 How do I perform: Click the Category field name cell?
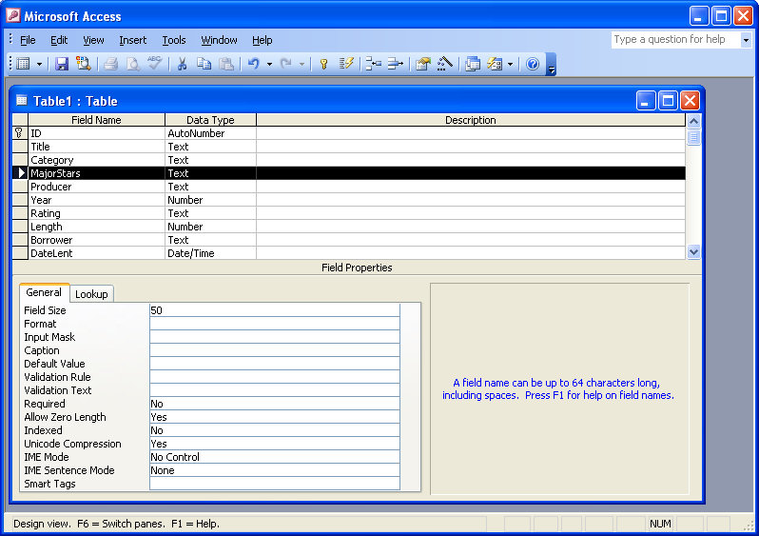96,160
